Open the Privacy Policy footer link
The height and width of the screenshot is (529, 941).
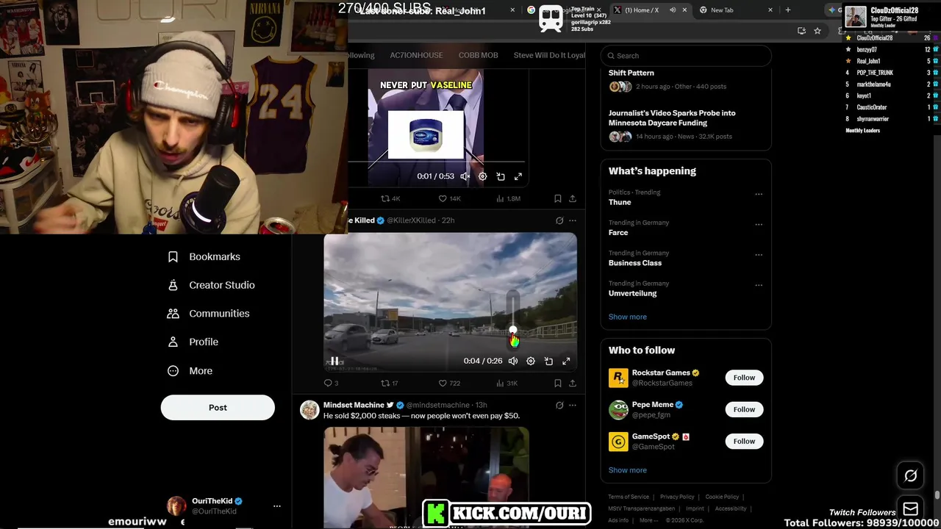677,497
